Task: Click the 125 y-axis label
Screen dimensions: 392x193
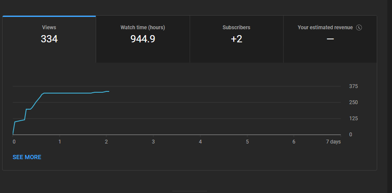Action: point(353,118)
